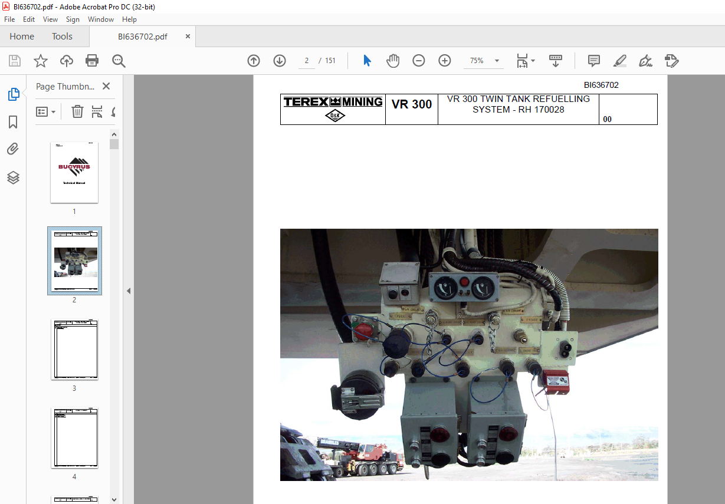Click the zoom in plus icon
Screen dimensions: 725x504
tap(445, 61)
